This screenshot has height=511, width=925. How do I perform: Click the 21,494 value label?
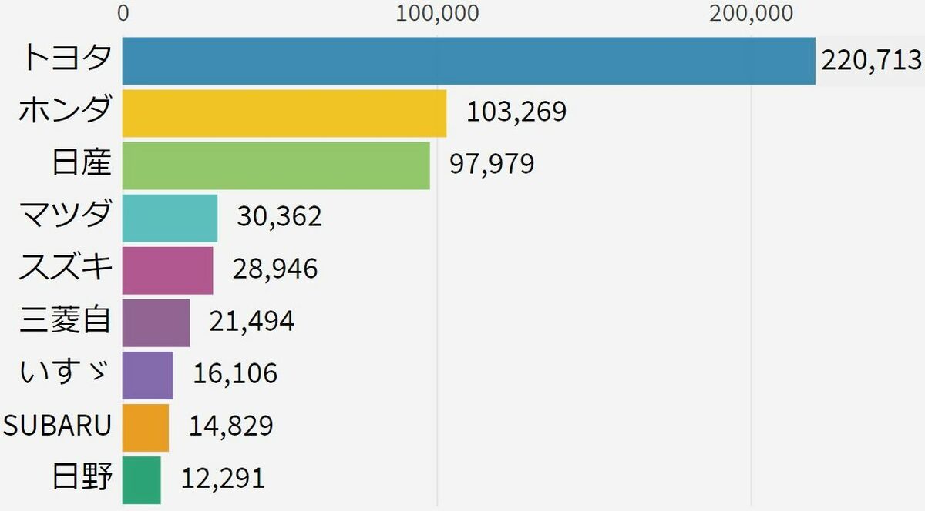coord(251,322)
